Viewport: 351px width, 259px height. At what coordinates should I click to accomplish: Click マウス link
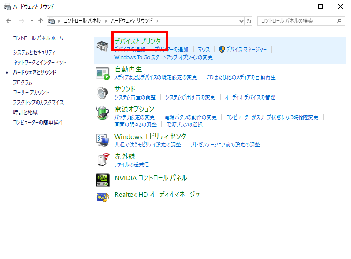[x=204, y=50]
